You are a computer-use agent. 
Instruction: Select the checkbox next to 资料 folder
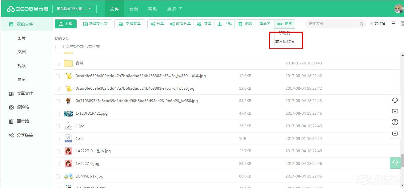[58, 63]
